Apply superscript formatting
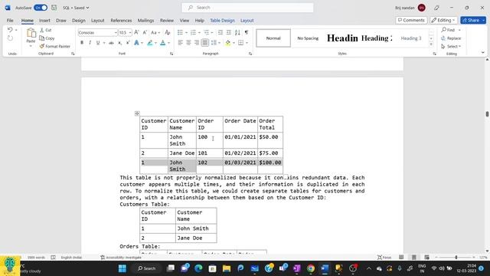This screenshot has height=276, width=490. point(128,43)
